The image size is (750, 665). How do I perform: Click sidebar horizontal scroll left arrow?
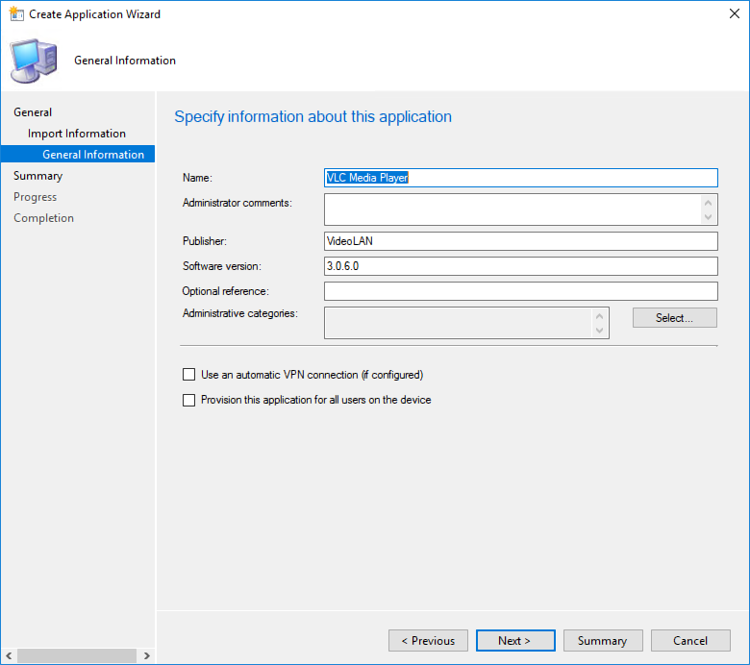tap(9, 655)
